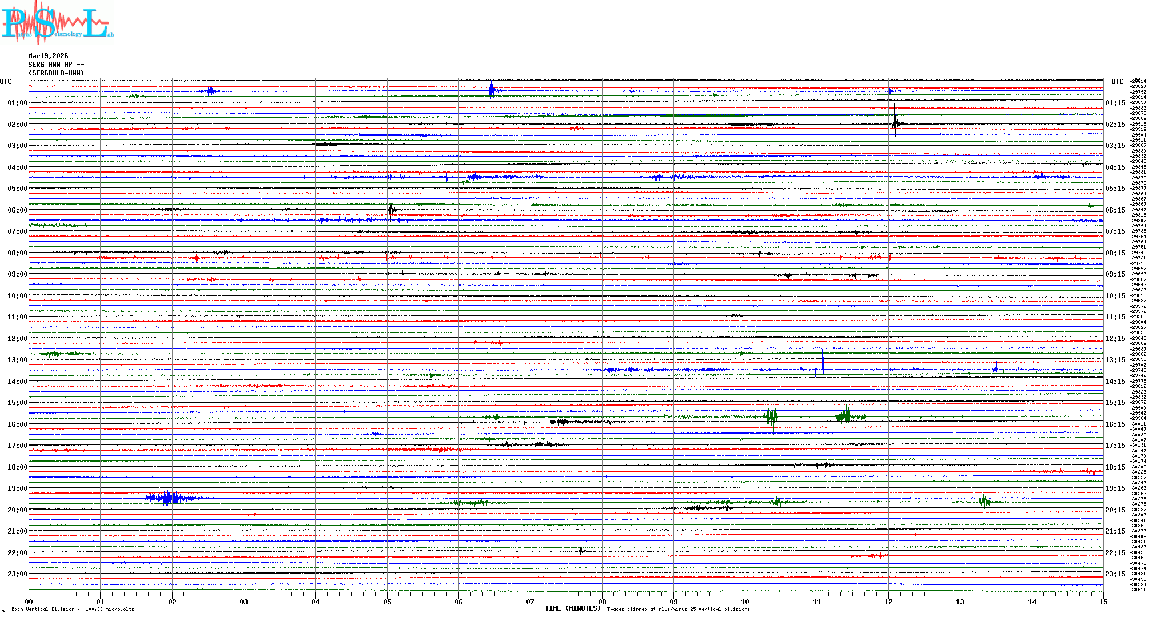
Task: Click the 23:00 hour label on left
Action: [17, 574]
